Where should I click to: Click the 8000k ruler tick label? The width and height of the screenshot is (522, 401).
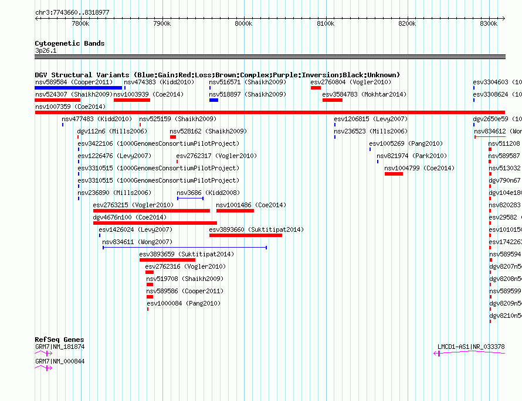click(x=243, y=23)
